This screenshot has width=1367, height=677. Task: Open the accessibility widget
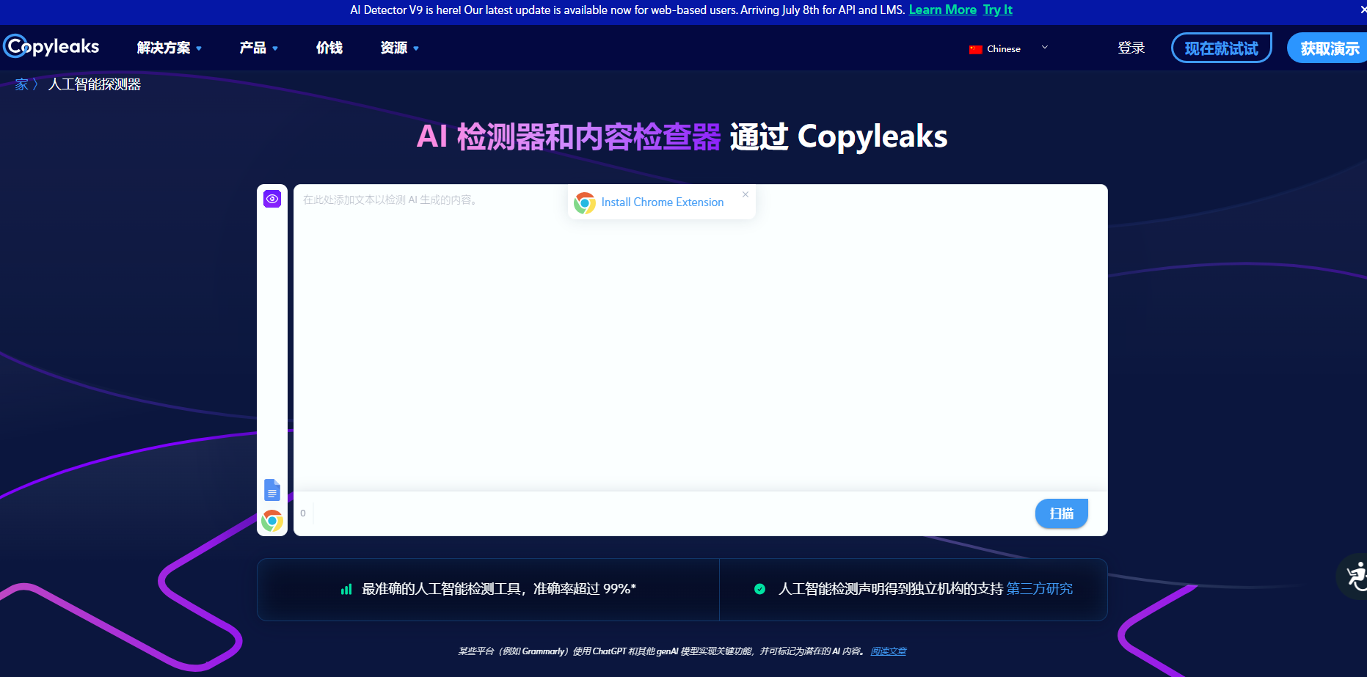pos(1355,577)
